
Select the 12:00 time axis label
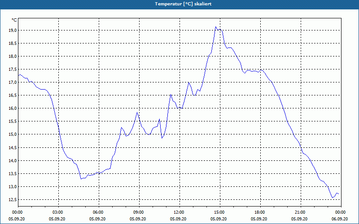pos(179,212)
